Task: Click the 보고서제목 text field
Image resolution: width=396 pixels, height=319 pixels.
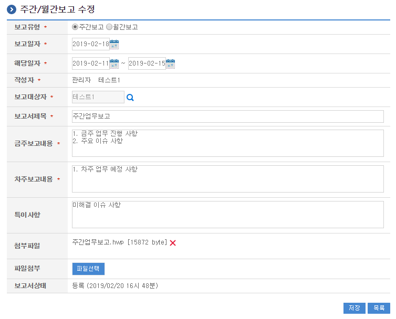Action: tap(227, 116)
